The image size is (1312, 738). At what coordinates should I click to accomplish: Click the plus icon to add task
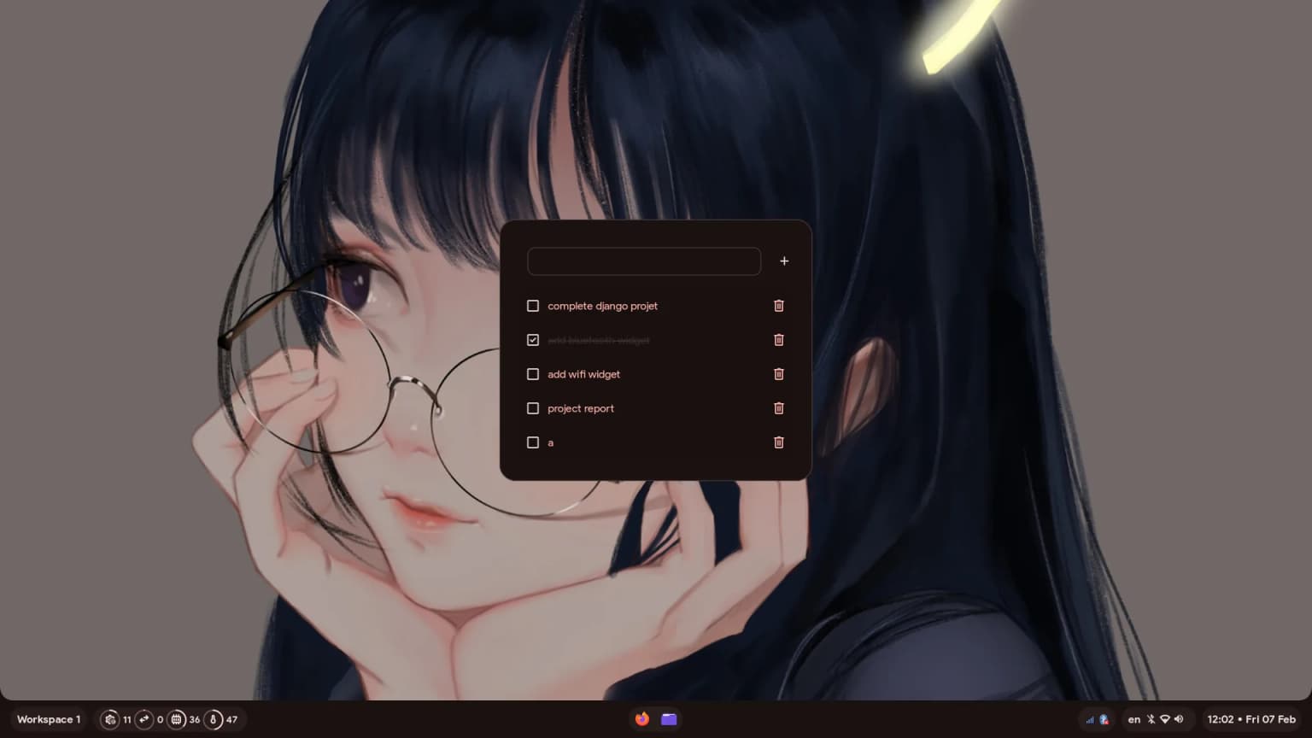point(784,261)
